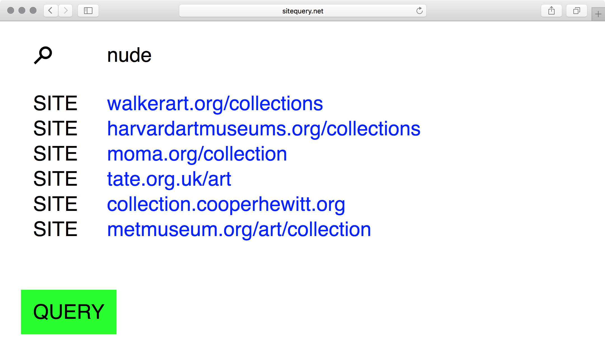The width and height of the screenshot is (605, 358).
Task: Click the magnifying glass search icon
Action: click(x=43, y=55)
